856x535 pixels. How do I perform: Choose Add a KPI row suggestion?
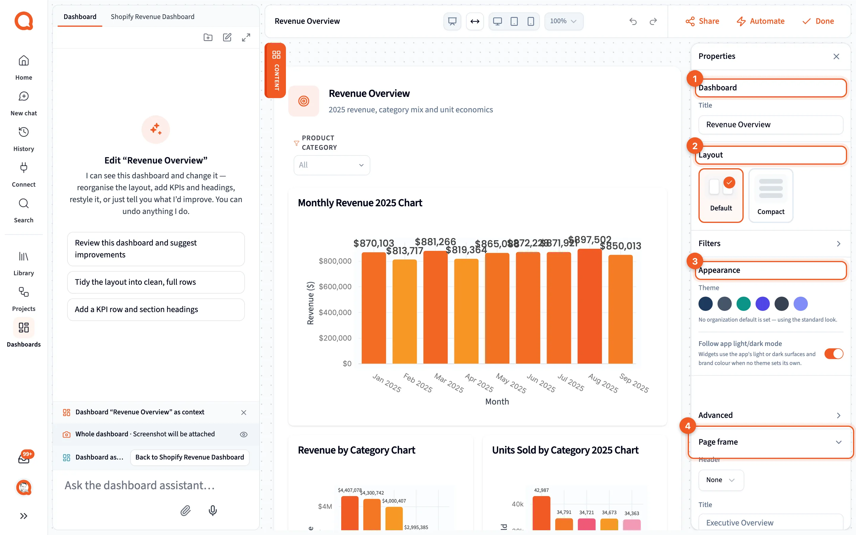[156, 309]
